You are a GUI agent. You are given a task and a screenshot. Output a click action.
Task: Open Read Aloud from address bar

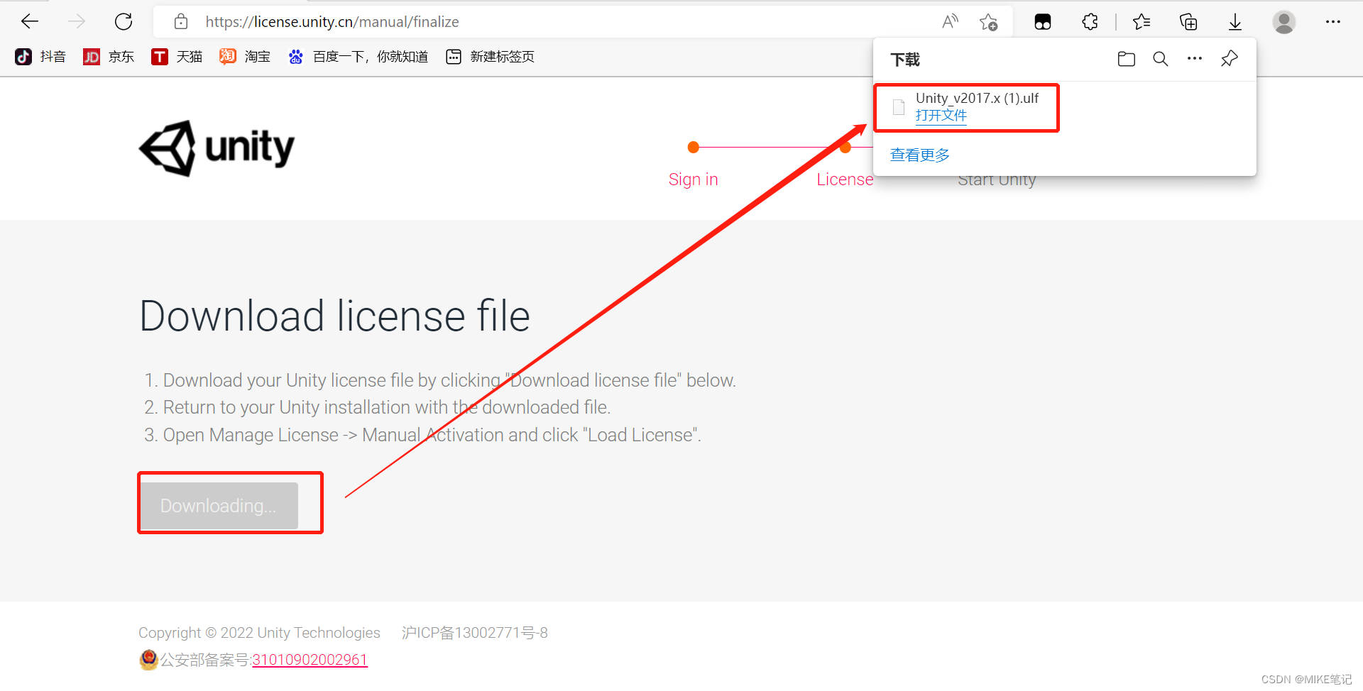(x=950, y=22)
